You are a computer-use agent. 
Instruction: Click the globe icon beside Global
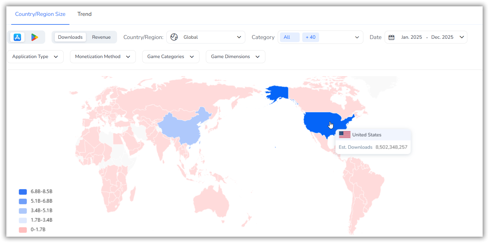pyautogui.click(x=174, y=37)
